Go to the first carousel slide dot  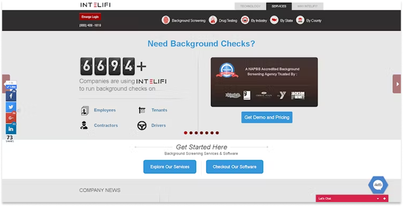click(186, 133)
